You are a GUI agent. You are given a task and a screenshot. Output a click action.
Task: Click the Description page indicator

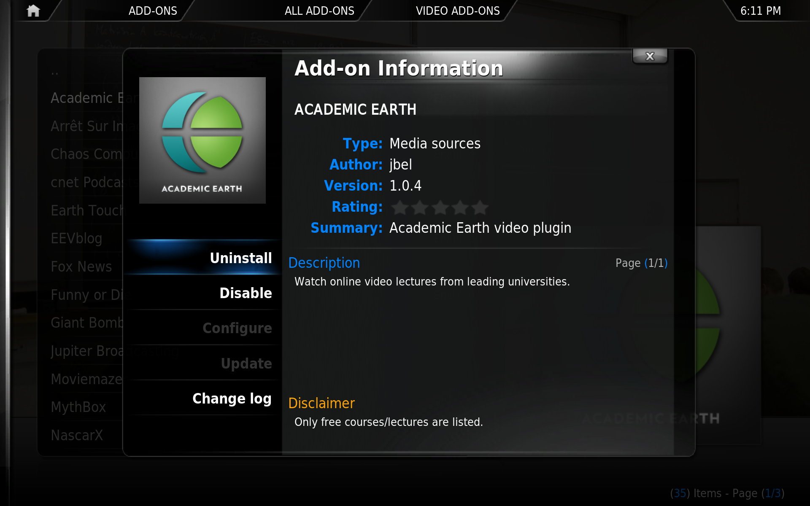(641, 263)
